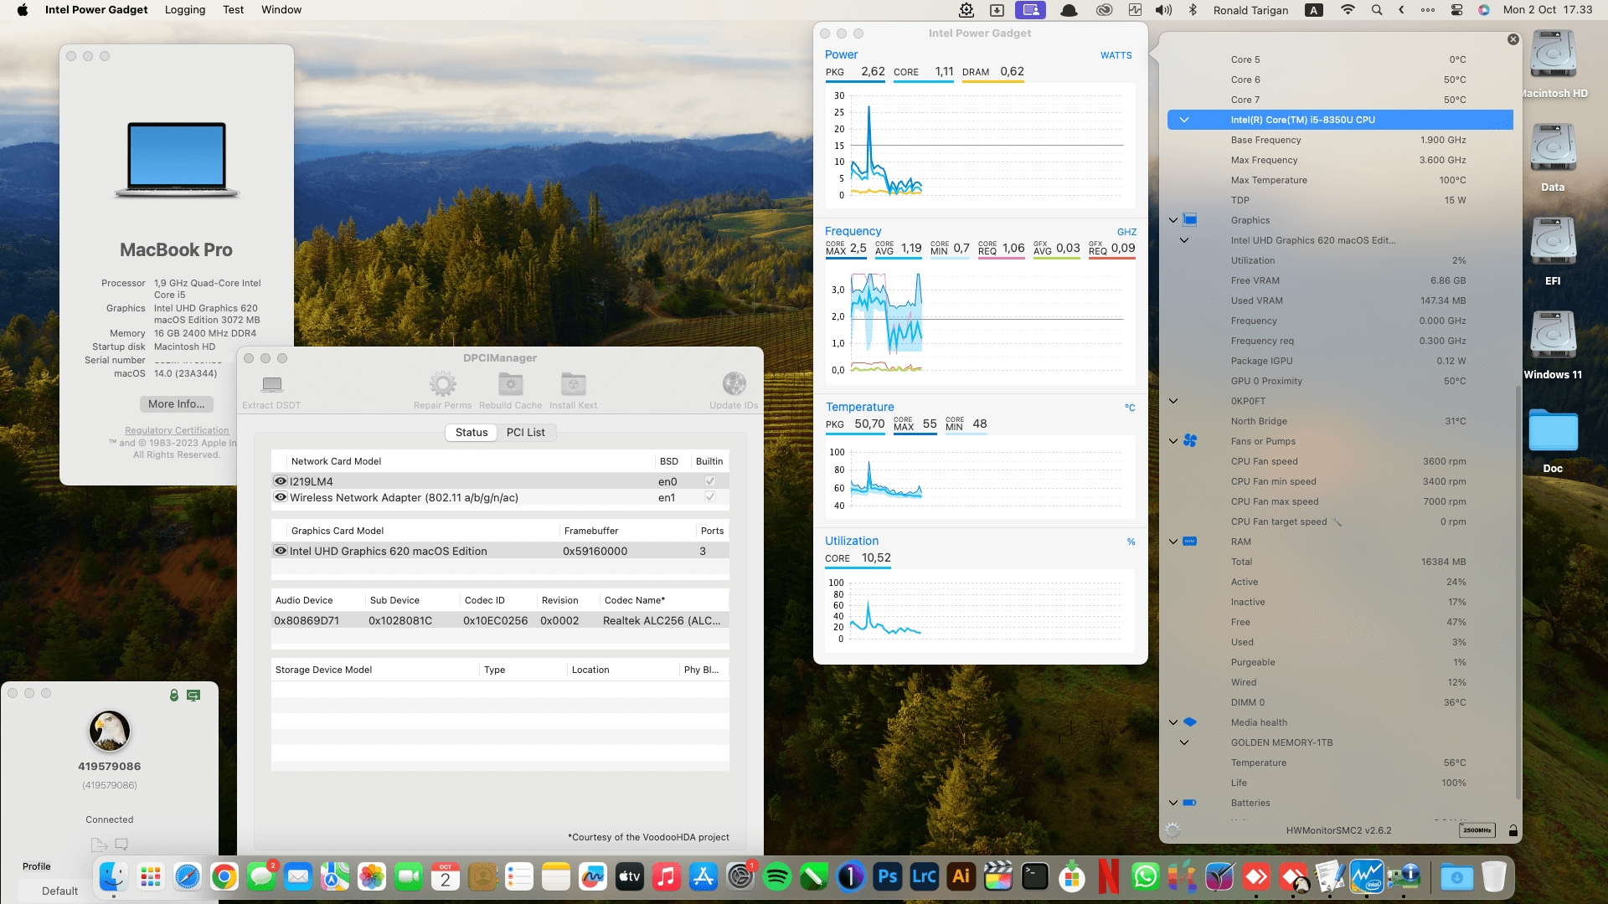Collapse the Batteries section
This screenshot has width=1608, height=904.
[1173, 803]
